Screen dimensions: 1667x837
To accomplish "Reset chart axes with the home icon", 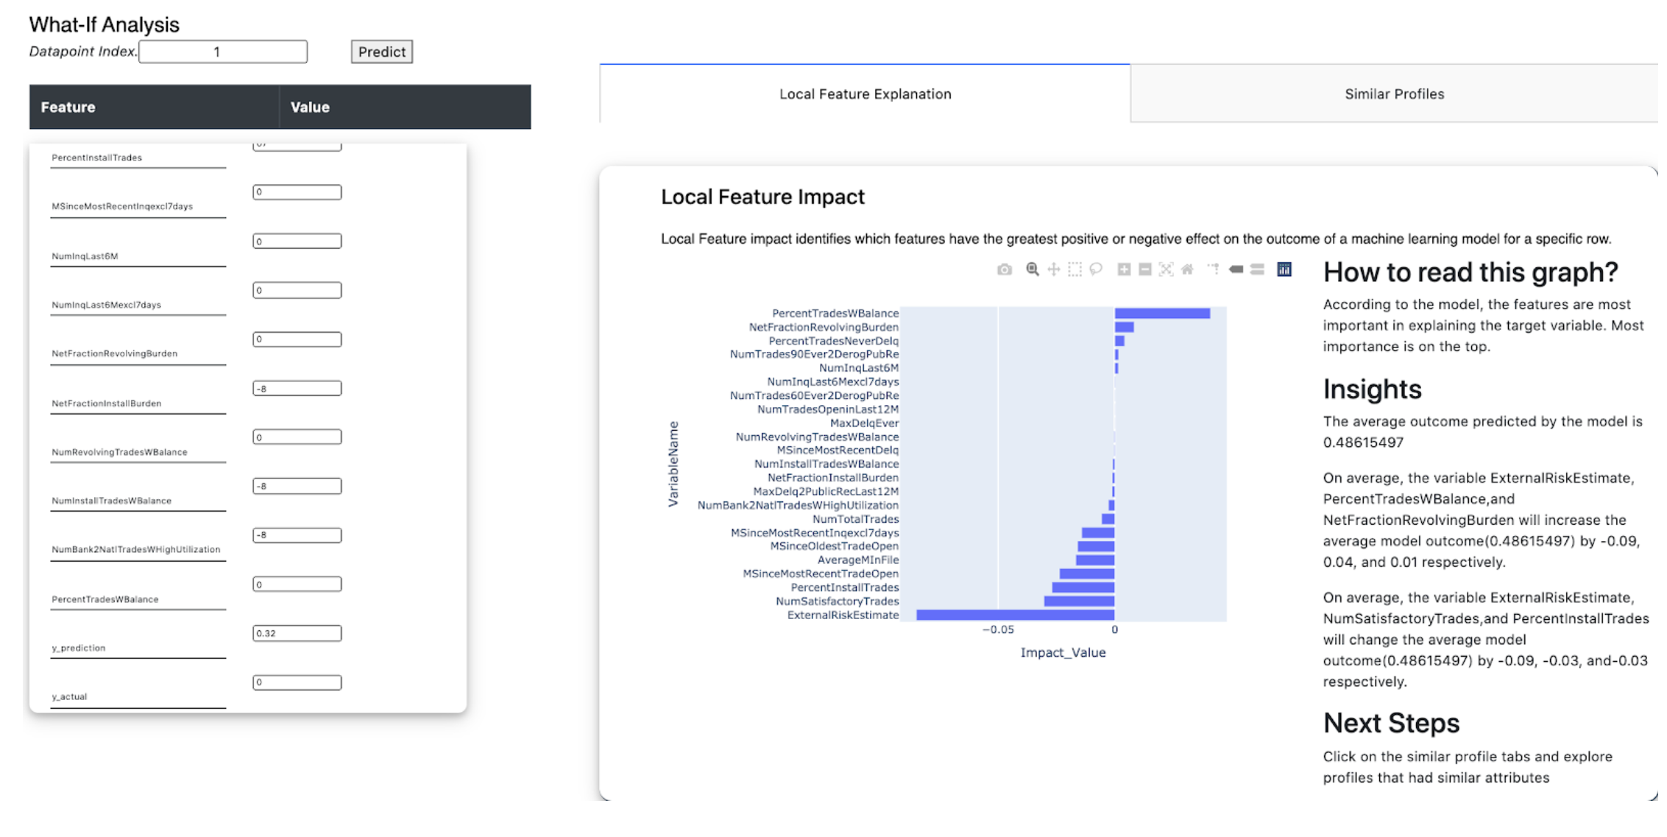I will 1187,269.
